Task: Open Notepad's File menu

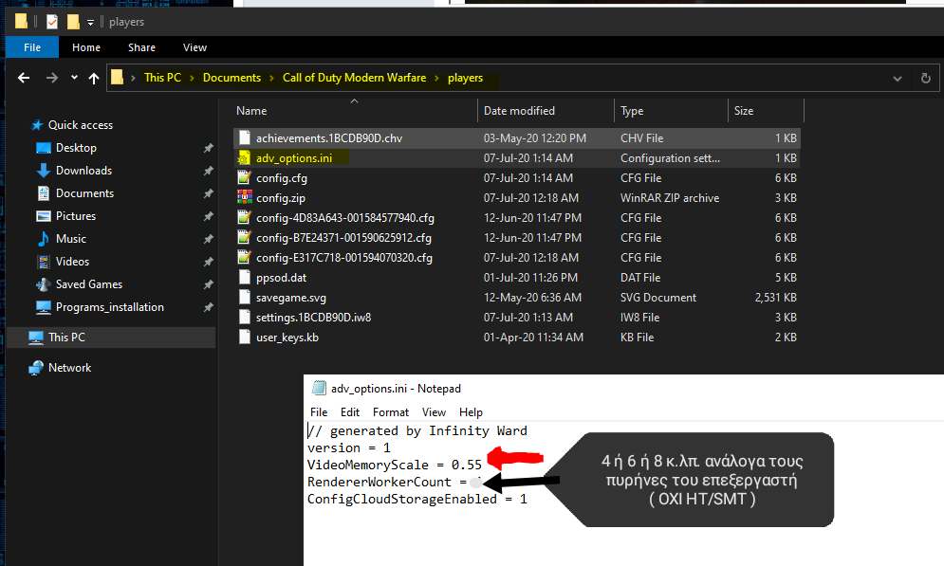Action: coord(319,412)
